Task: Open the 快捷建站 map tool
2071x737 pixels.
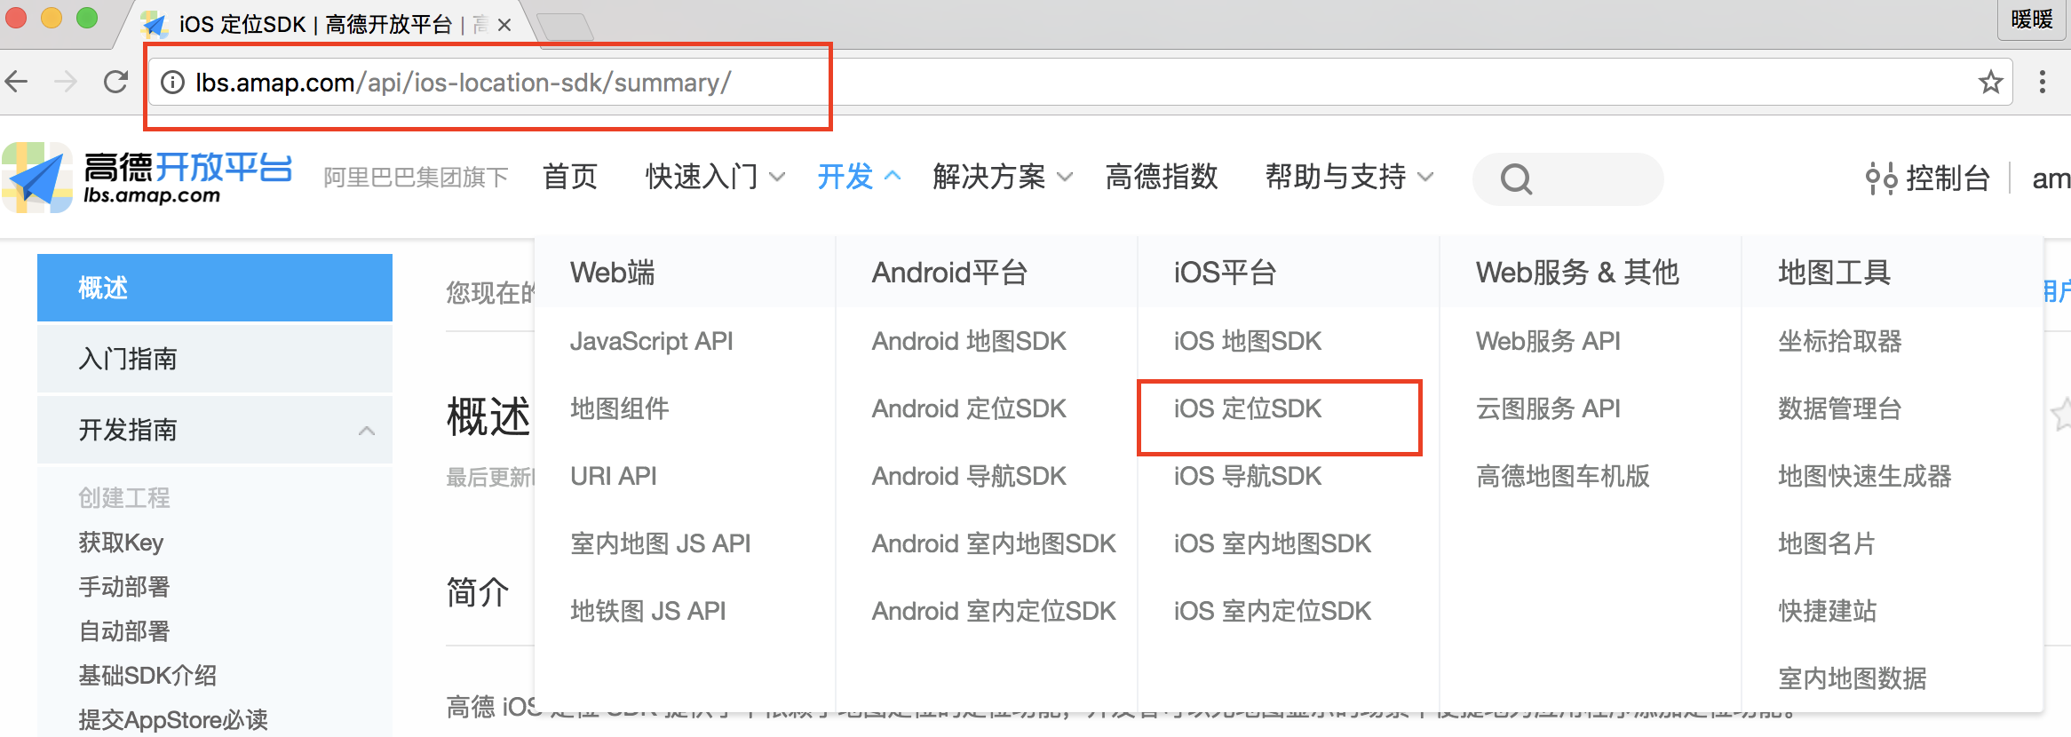Action: [1828, 611]
